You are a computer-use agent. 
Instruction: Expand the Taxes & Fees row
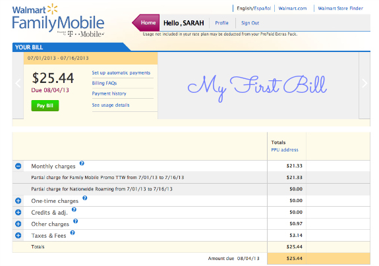click(18, 235)
